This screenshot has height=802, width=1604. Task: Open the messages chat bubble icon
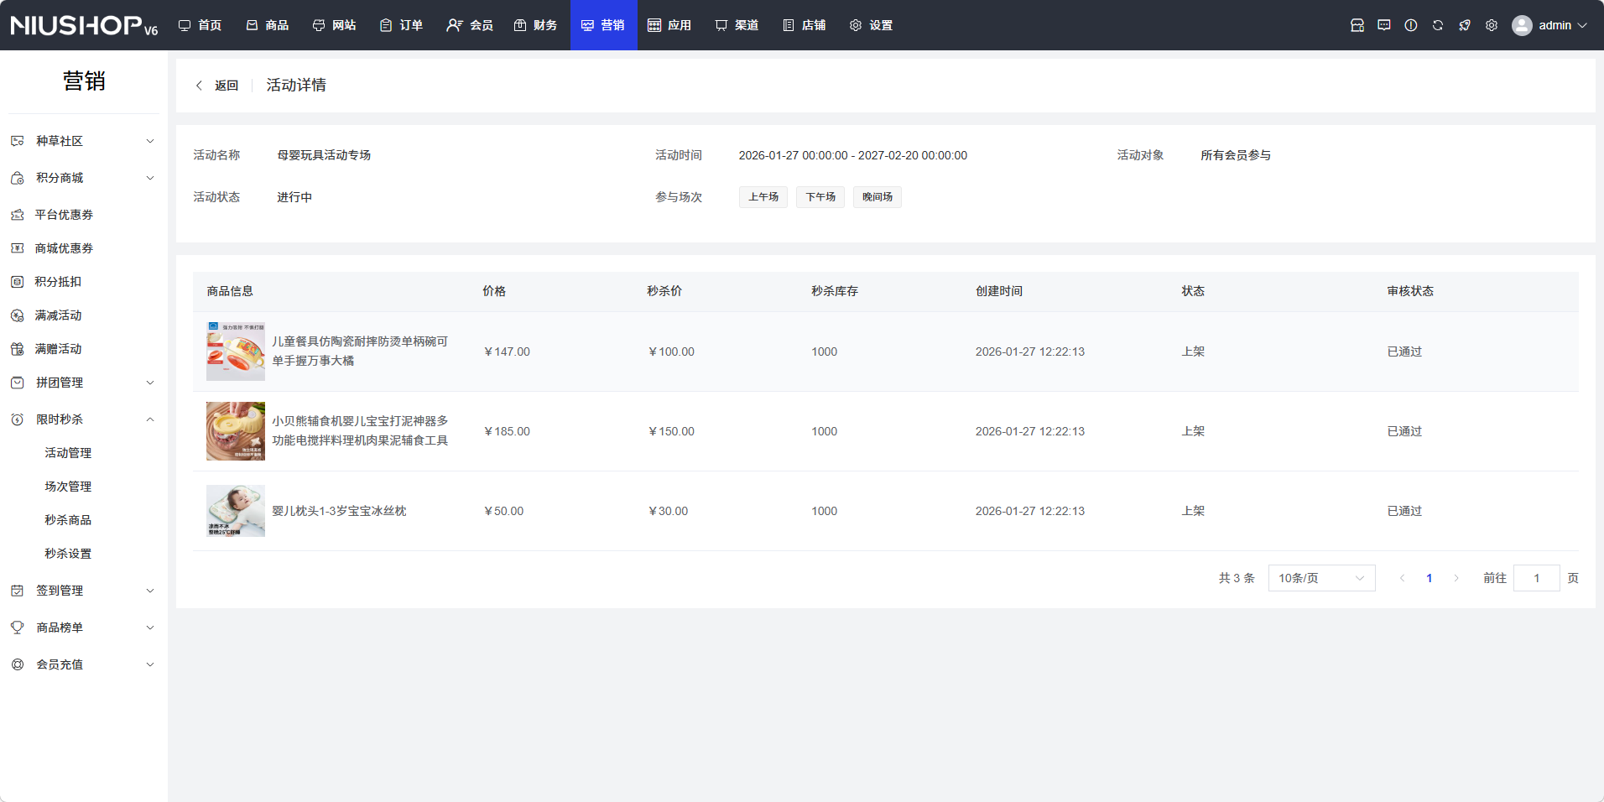pos(1383,25)
